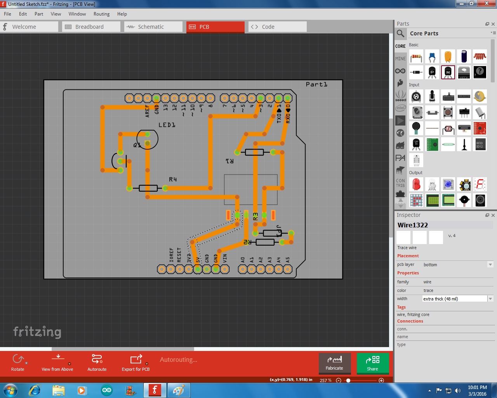Toggle View from Above
This screenshot has width=497, height=398.
57,363
